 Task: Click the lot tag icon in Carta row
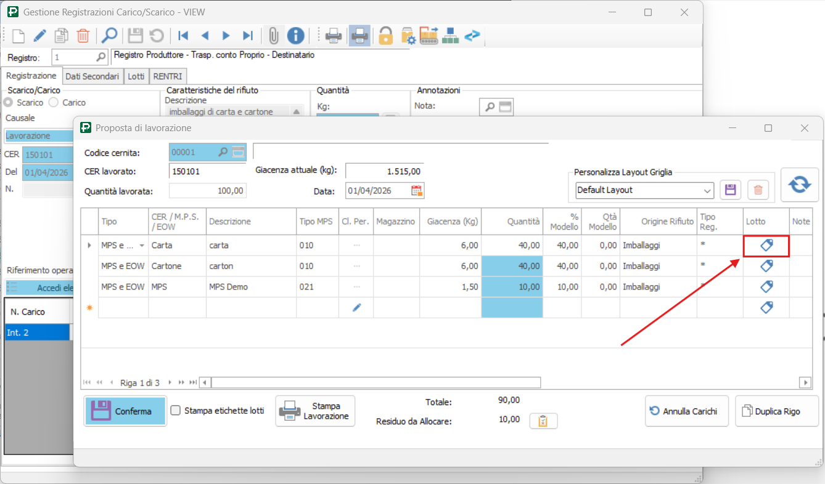click(766, 245)
